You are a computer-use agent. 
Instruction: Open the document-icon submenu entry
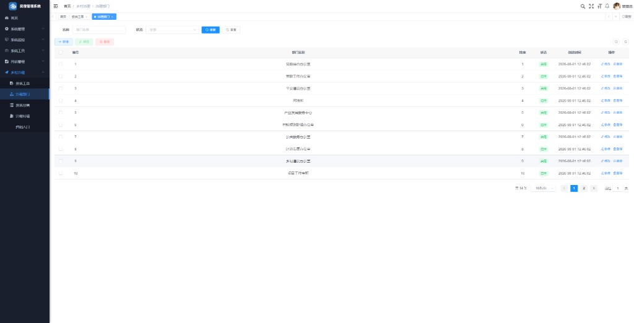coord(12,84)
